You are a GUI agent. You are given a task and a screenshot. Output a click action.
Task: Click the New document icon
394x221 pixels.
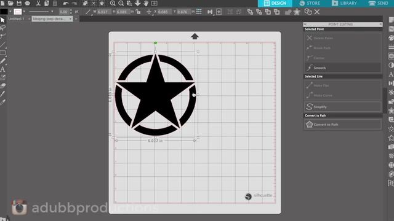(x=2, y=3)
